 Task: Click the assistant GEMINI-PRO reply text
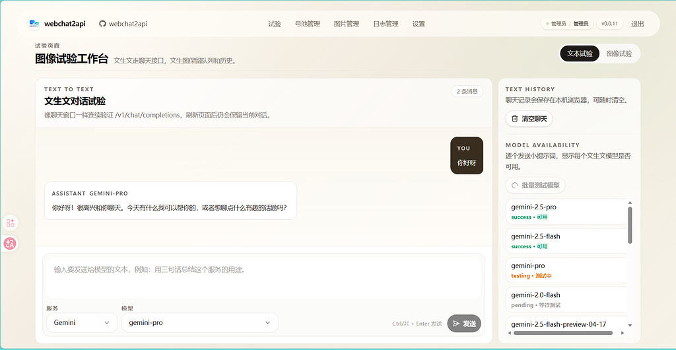[169, 207]
